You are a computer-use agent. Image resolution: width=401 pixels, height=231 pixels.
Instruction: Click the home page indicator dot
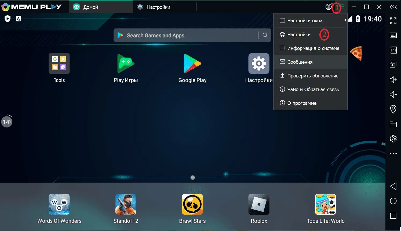point(192,177)
